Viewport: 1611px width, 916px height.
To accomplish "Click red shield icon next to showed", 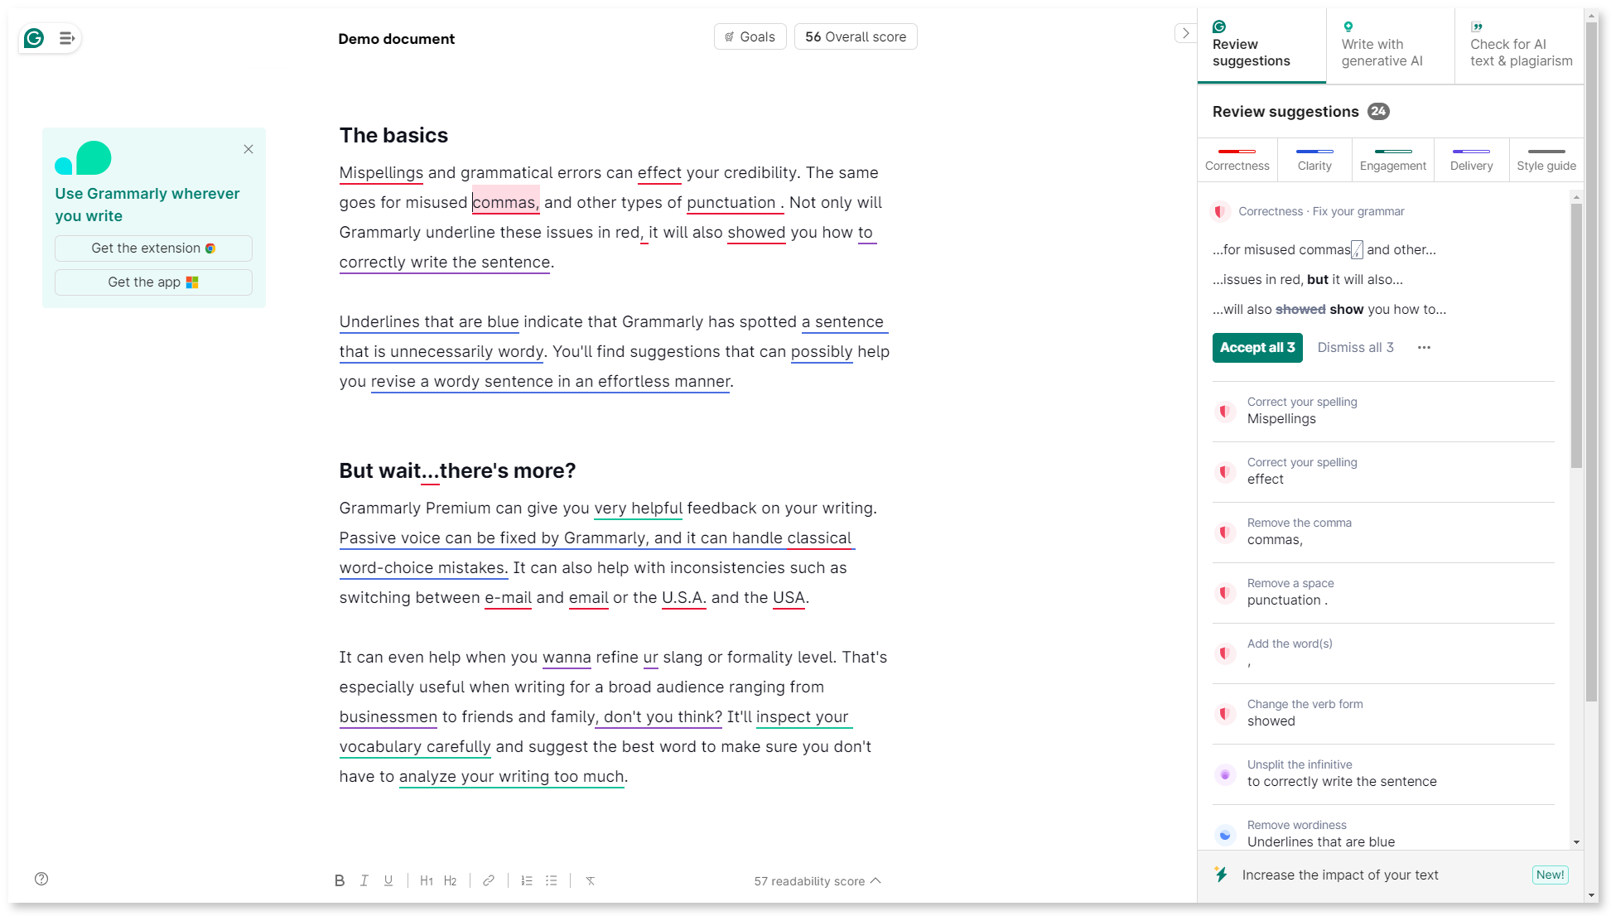I will (x=1225, y=714).
